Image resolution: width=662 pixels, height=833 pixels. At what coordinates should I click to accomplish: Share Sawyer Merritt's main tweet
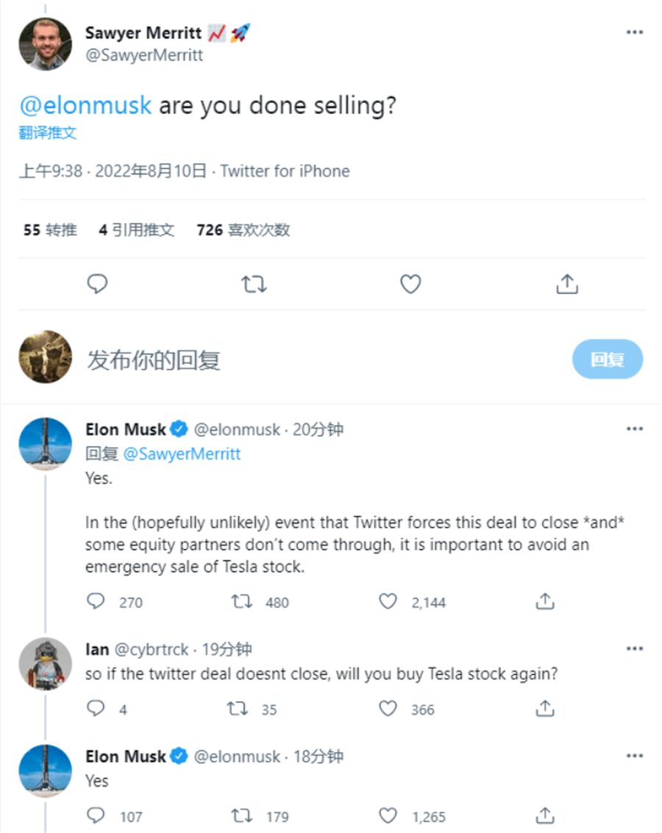(x=567, y=285)
